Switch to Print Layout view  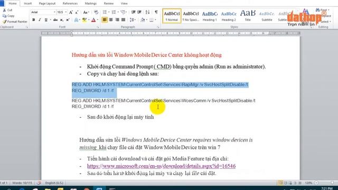tap(280, 183)
